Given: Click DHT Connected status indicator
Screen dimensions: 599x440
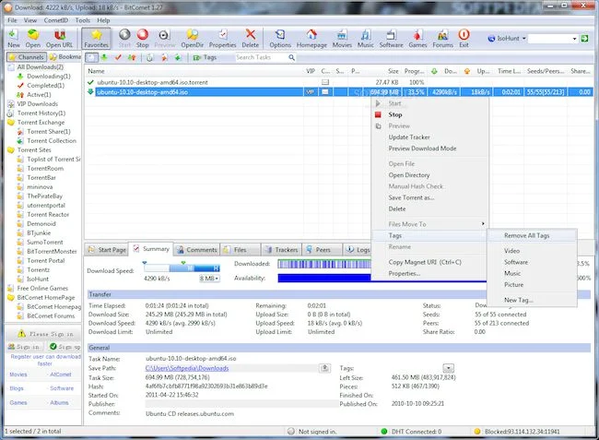Looking at the screenshot, I should (411, 432).
